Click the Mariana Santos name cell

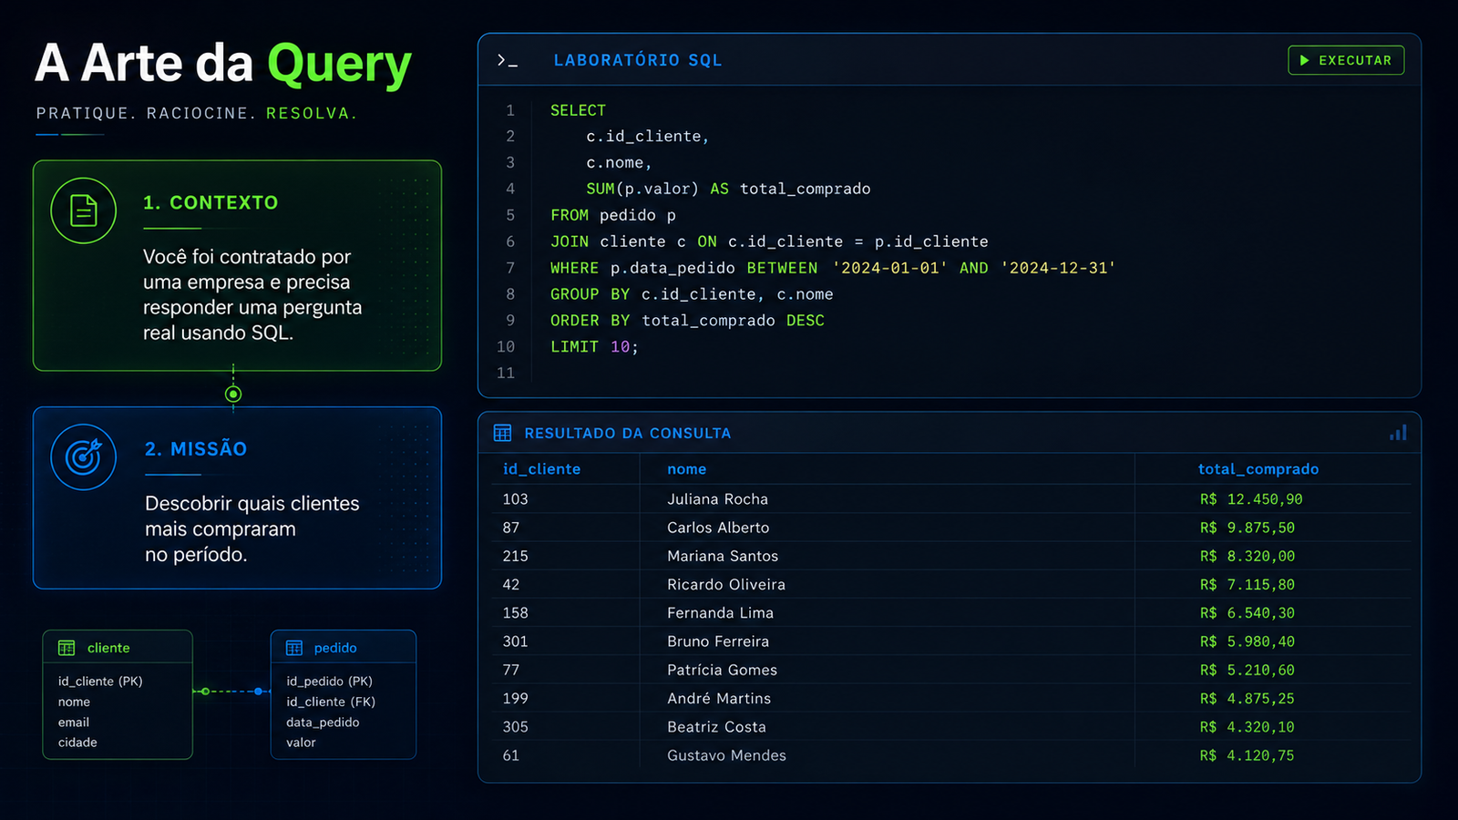pos(723,556)
